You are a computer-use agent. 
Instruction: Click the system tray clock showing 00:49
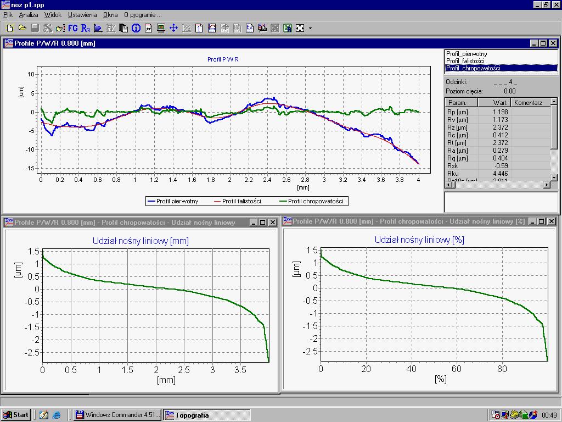(549, 415)
